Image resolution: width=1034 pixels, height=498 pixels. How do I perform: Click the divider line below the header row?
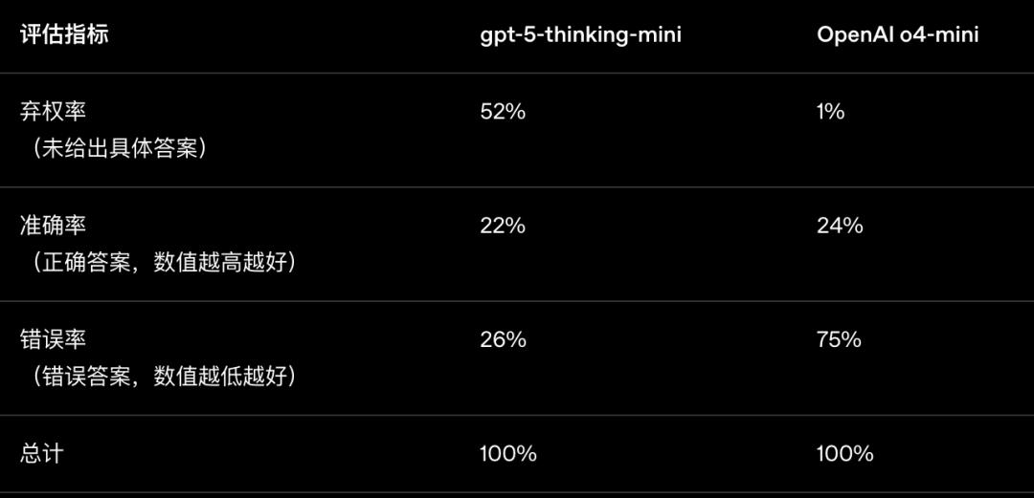[x=517, y=73]
